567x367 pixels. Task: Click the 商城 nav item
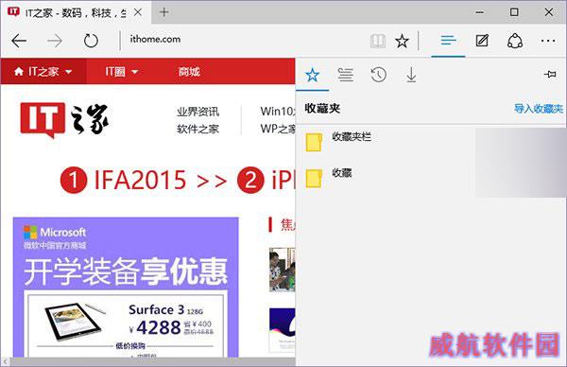pyautogui.click(x=189, y=72)
